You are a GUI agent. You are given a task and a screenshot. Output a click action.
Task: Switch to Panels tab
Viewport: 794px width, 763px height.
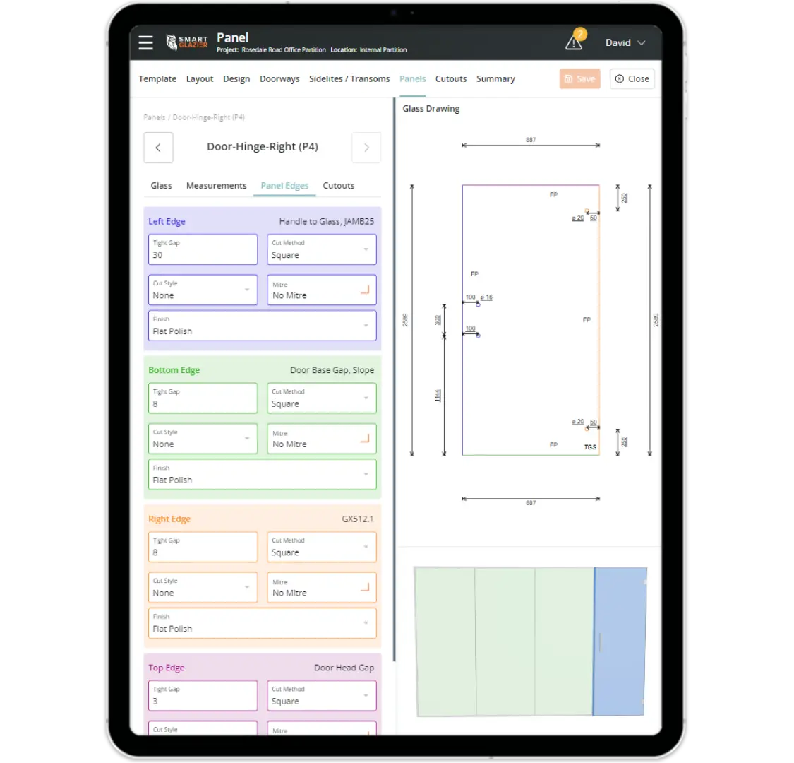coord(412,78)
